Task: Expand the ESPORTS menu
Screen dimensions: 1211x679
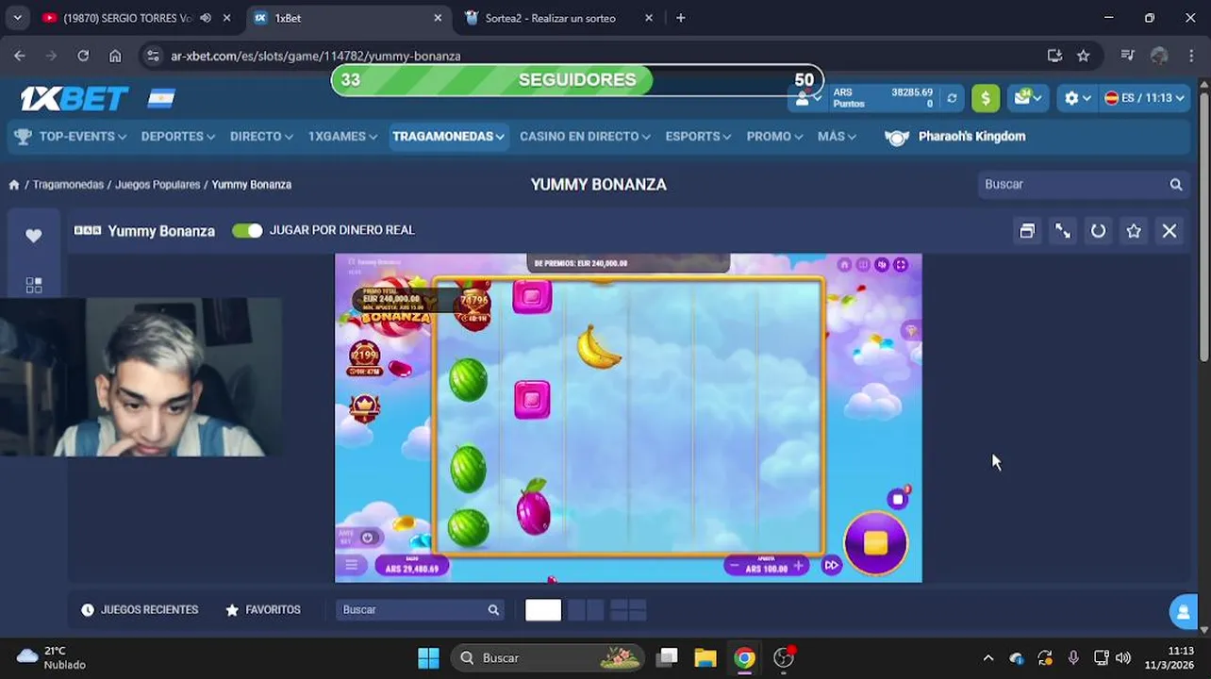Action: pos(698,137)
